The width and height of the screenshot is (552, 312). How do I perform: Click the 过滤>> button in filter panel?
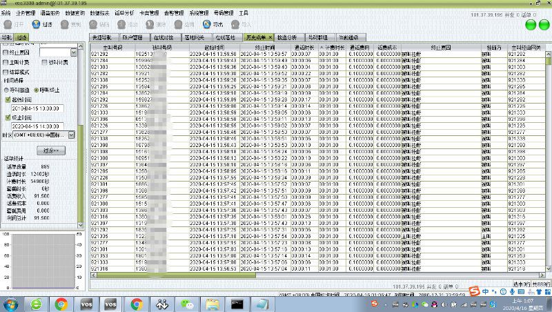point(50,150)
